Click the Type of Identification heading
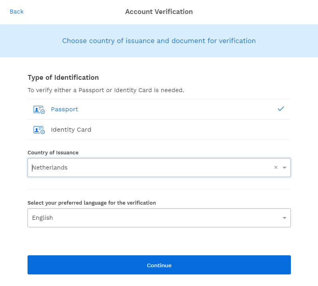Screen dimensions: 318x286 click(x=63, y=77)
